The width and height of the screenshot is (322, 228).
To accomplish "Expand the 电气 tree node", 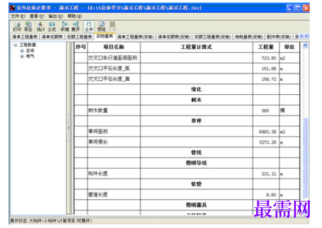I will pyautogui.click(x=22, y=57).
